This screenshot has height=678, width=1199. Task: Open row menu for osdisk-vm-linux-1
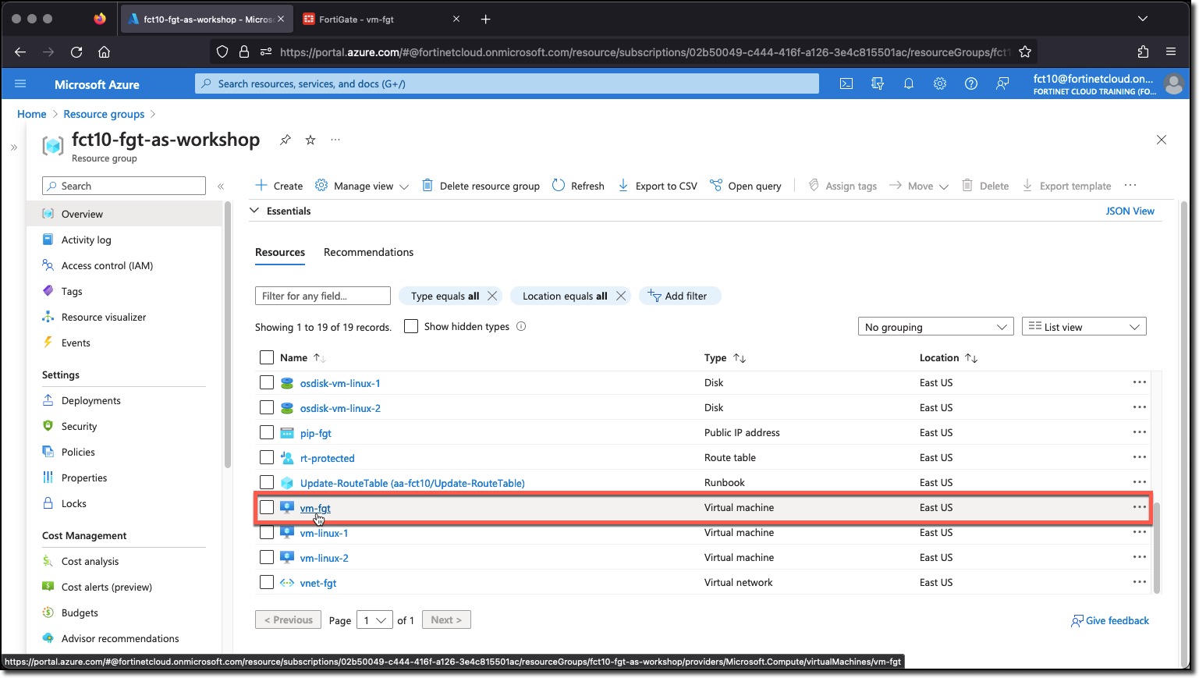point(1140,382)
